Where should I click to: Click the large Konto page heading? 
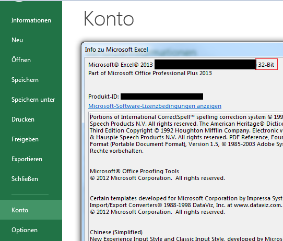tap(109, 19)
